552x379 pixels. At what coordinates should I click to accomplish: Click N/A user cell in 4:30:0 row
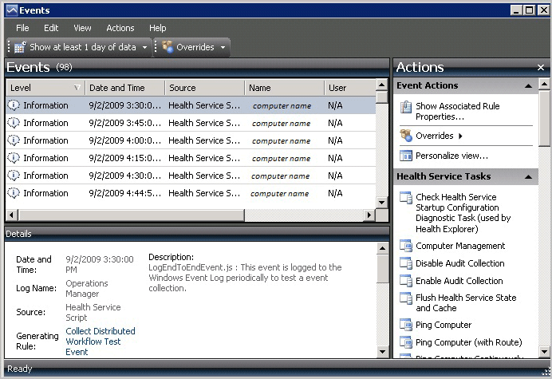335,176
